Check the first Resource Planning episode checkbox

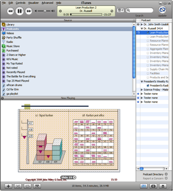(148, 41)
